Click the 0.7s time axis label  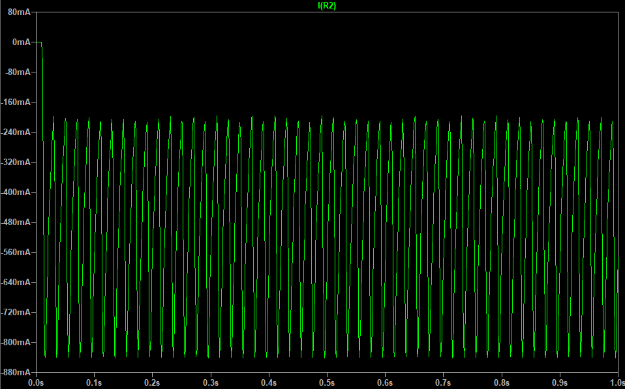(443, 383)
